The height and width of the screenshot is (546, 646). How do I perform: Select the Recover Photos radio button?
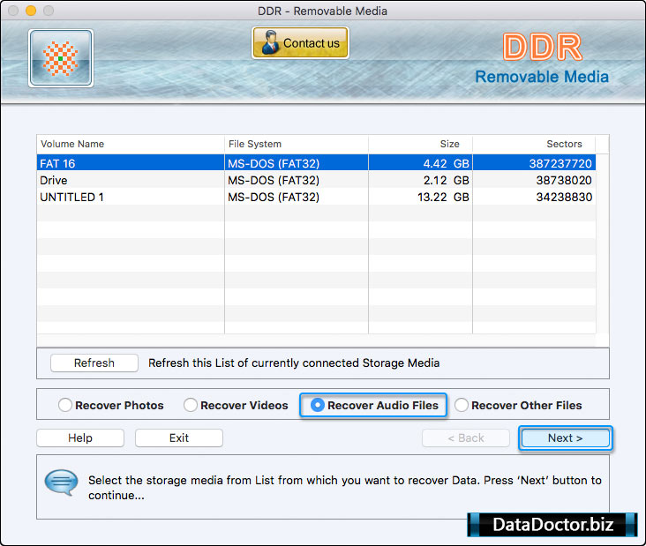click(x=65, y=405)
